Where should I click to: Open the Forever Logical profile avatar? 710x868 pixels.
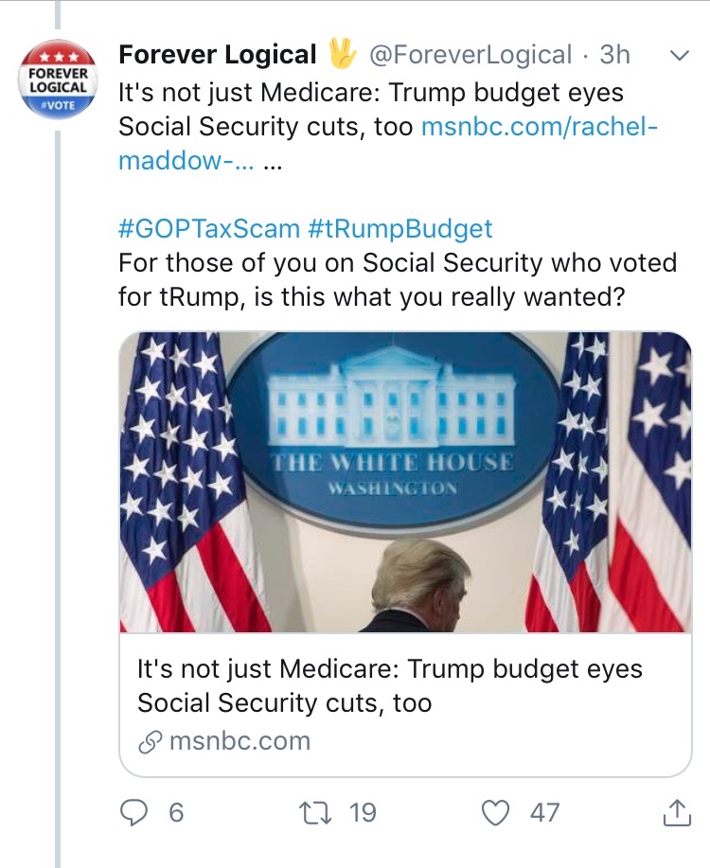[x=59, y=80]
